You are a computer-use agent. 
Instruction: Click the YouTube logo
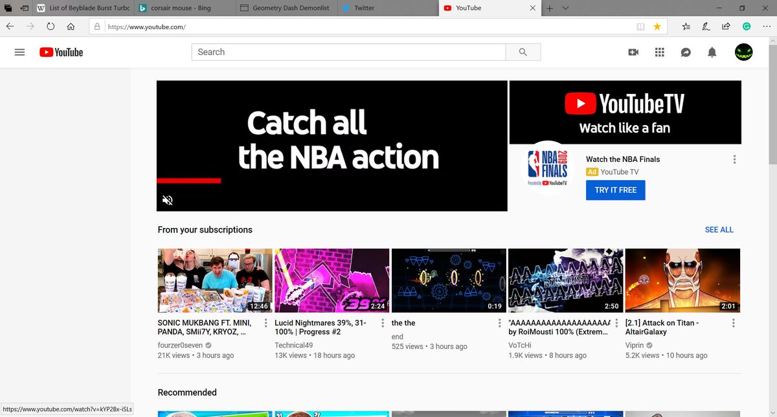tap(61, 52)
